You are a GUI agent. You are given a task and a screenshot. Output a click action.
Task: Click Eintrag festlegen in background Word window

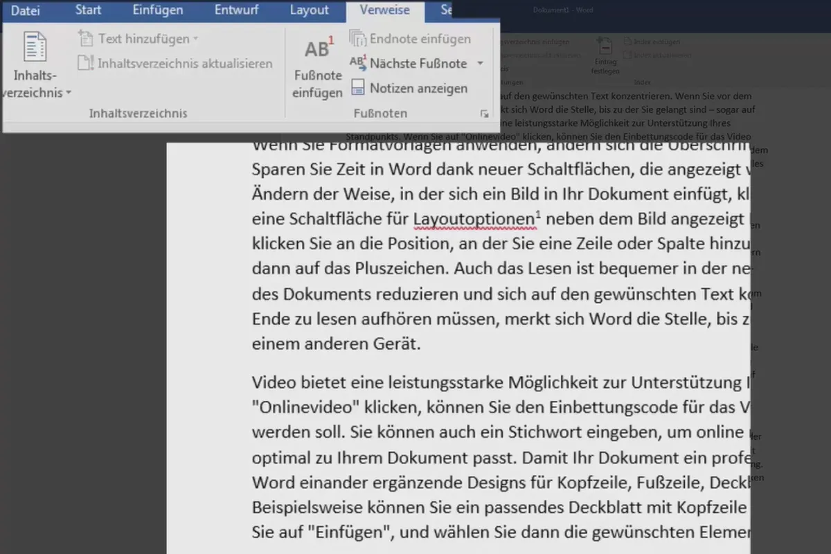coord(605,55)
